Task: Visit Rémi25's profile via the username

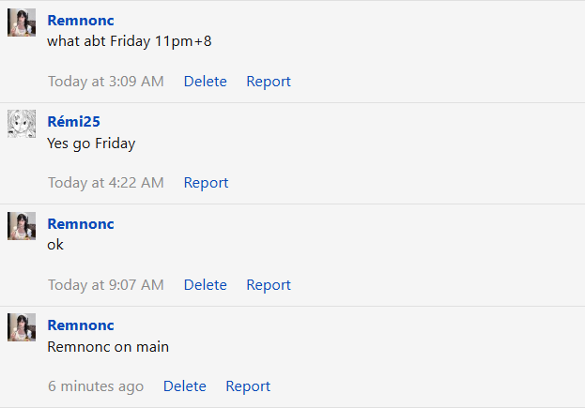Action: [x=74, y=122]
